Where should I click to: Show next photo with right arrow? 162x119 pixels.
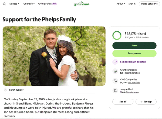[100, 80]
